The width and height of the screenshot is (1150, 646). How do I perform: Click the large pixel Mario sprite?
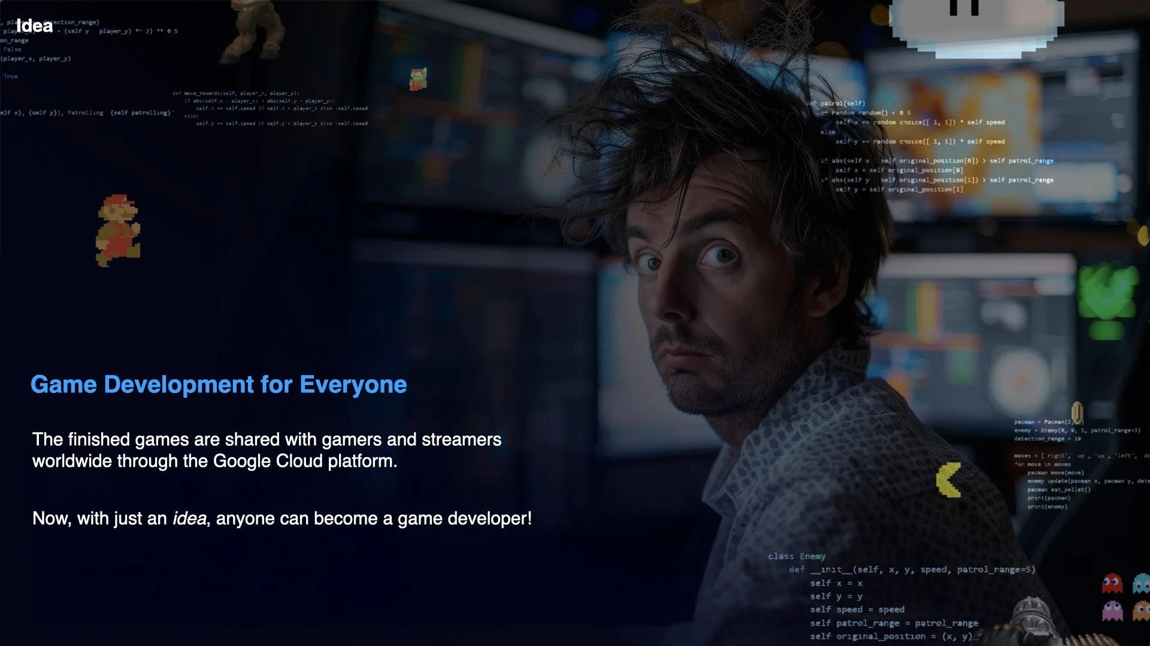(x=117, y=230)
